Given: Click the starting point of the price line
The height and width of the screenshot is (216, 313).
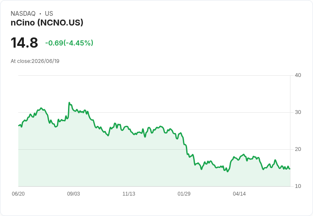Looking at the screenshot, I should [x=19, y=125].
